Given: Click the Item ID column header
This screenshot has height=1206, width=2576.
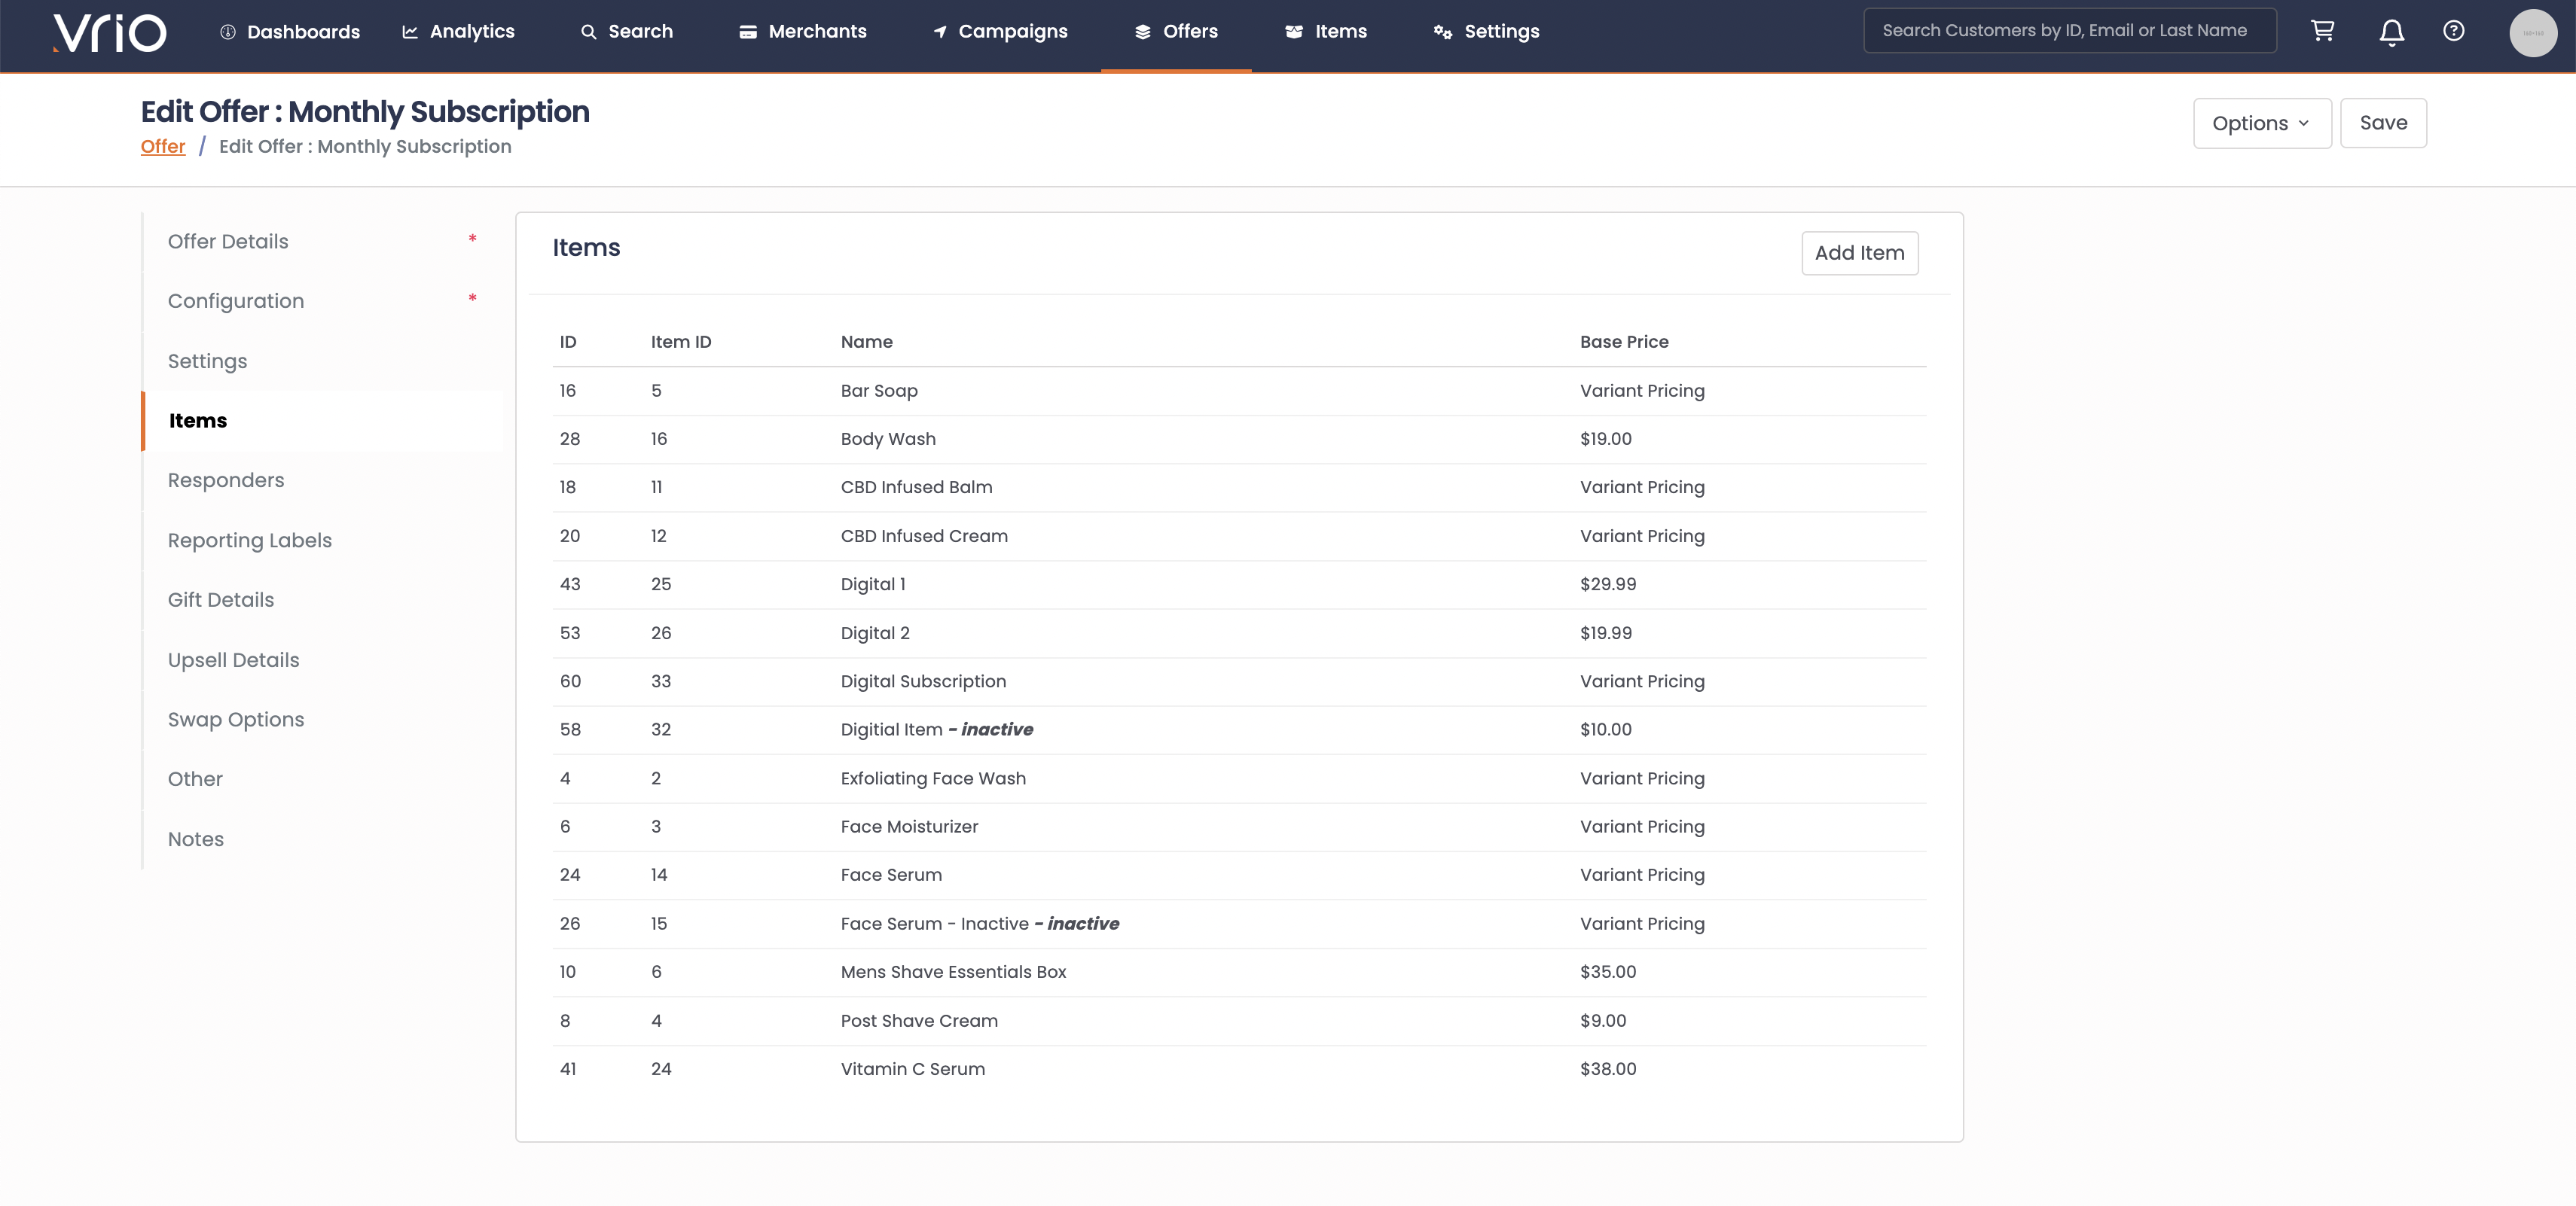Looking at the screenshot, I should 681,342.
